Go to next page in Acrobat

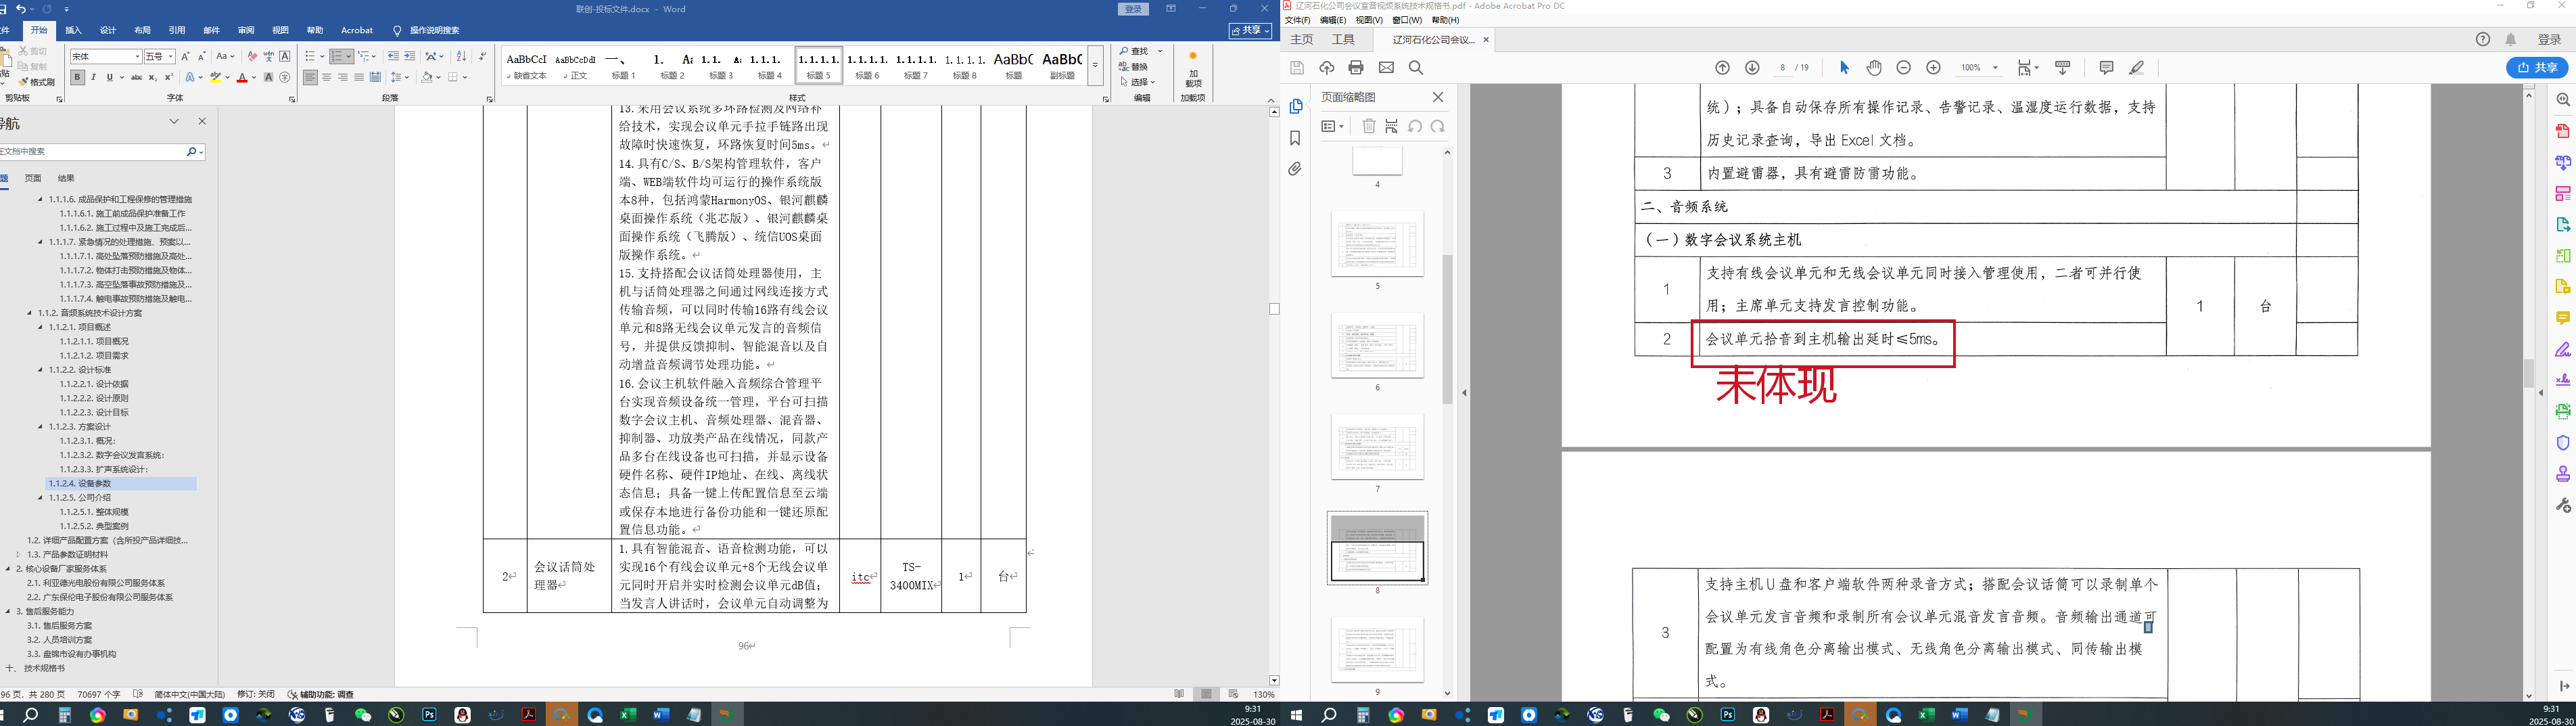tap(1752, 67)
